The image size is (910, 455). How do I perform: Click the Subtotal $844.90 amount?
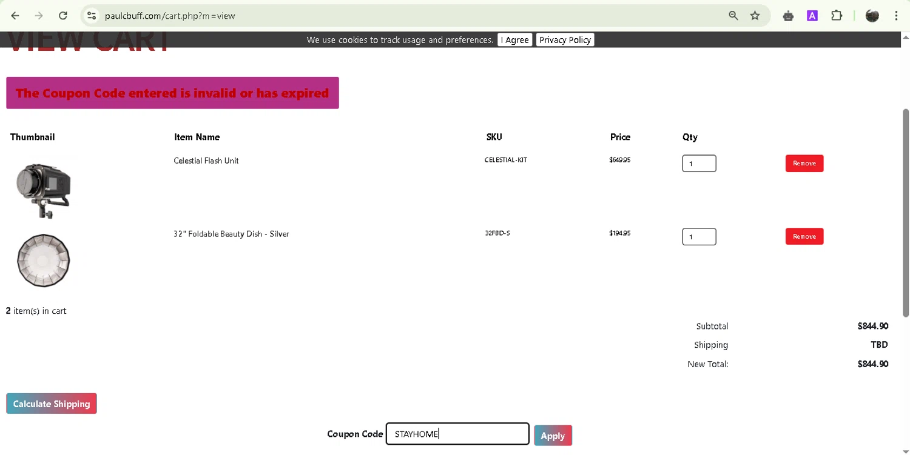[x=873, y=326]
